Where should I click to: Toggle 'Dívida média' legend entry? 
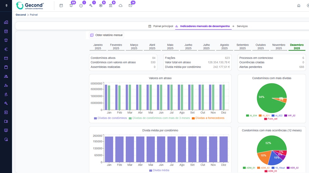coord(159,170)
